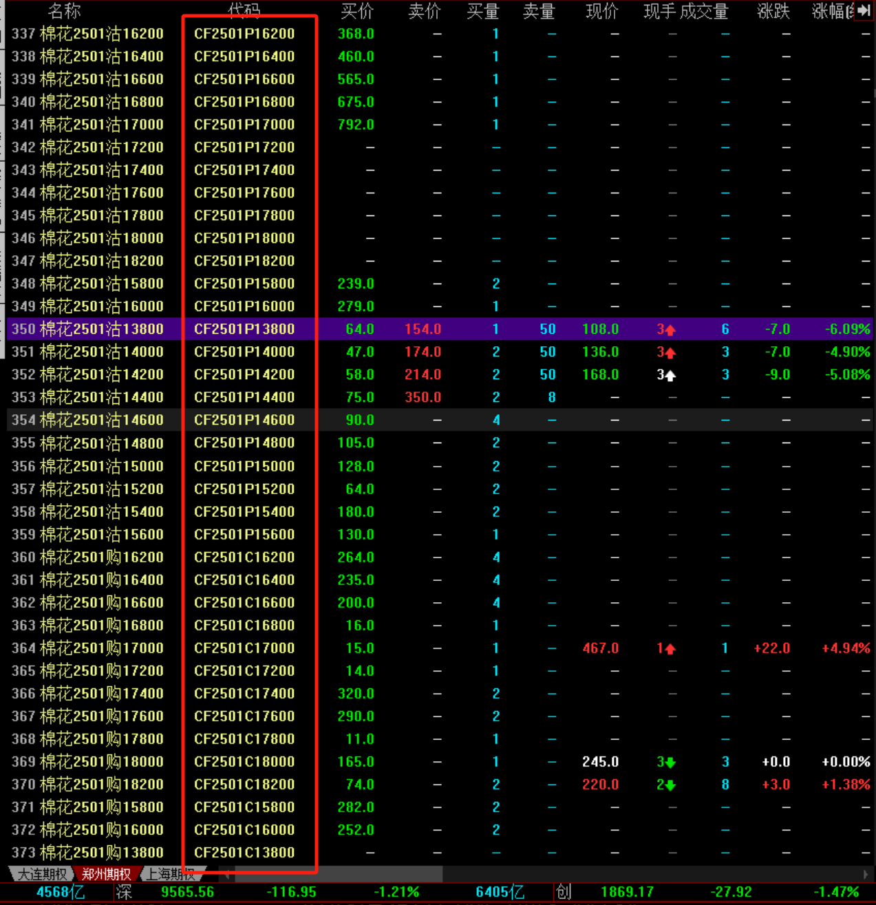Select contract code CF2501C17000
This screenshot has width=876, height=905.
244,648
